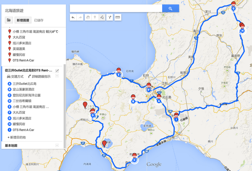Select the draw line tool
Screen dimensions: 252x171
102,18
